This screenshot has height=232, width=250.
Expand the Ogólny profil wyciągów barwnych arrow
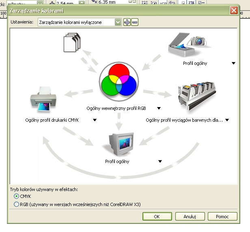(x=227, y=120)
